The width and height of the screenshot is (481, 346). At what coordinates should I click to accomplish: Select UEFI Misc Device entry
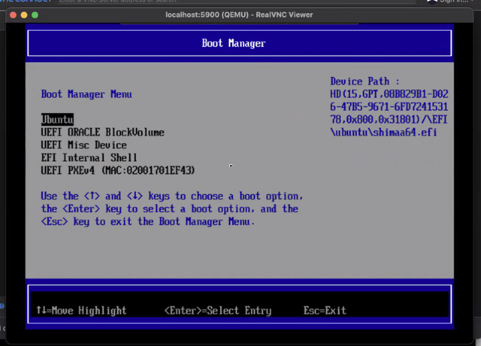[84, 145]
